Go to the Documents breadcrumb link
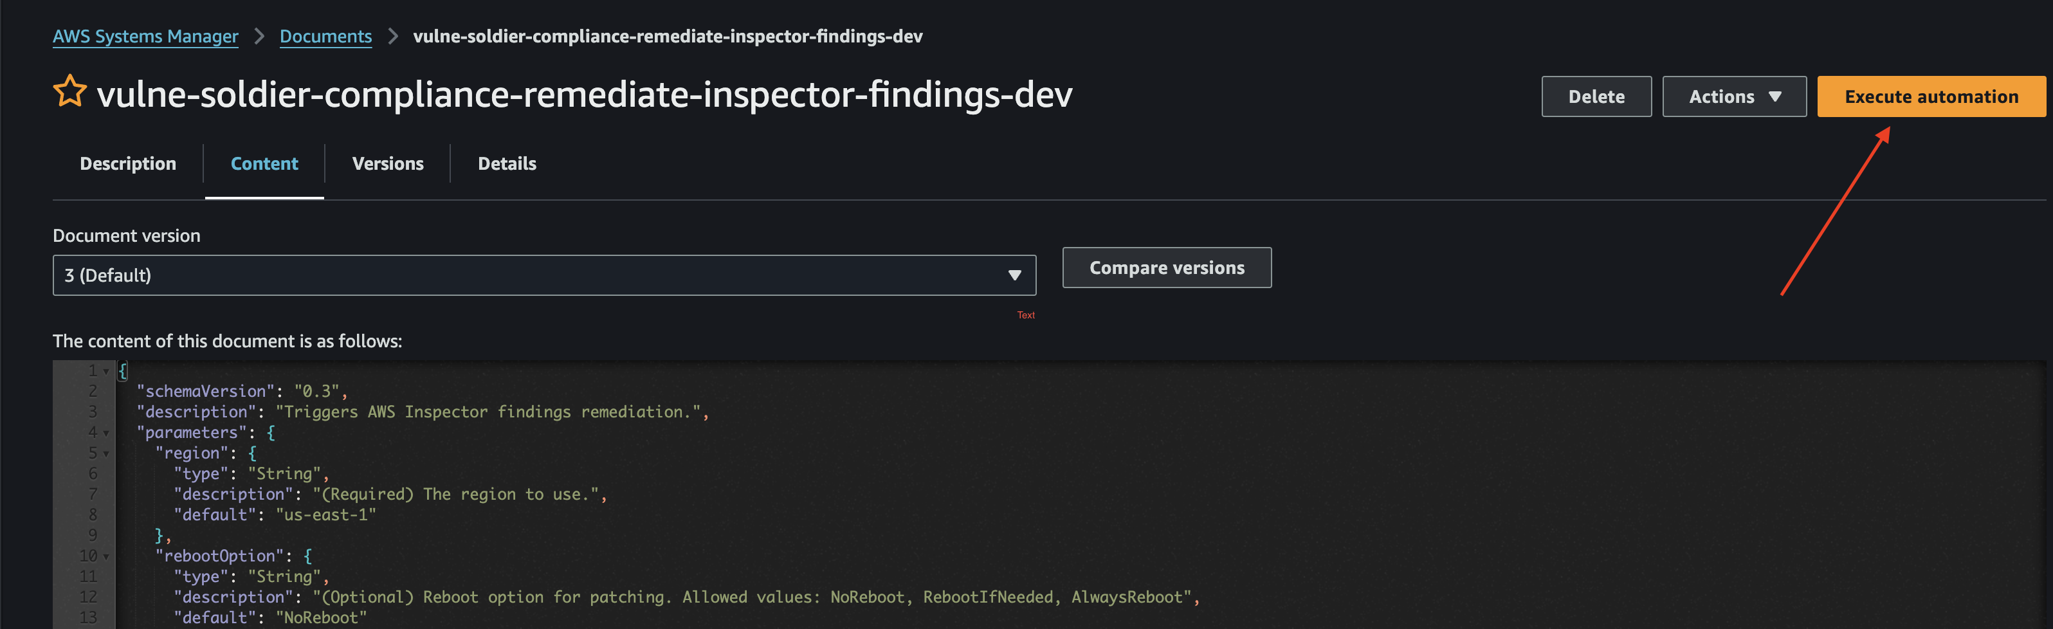The width and height of the screenshot is (2053, 629). pyautogui.click(x=325, y=36)
